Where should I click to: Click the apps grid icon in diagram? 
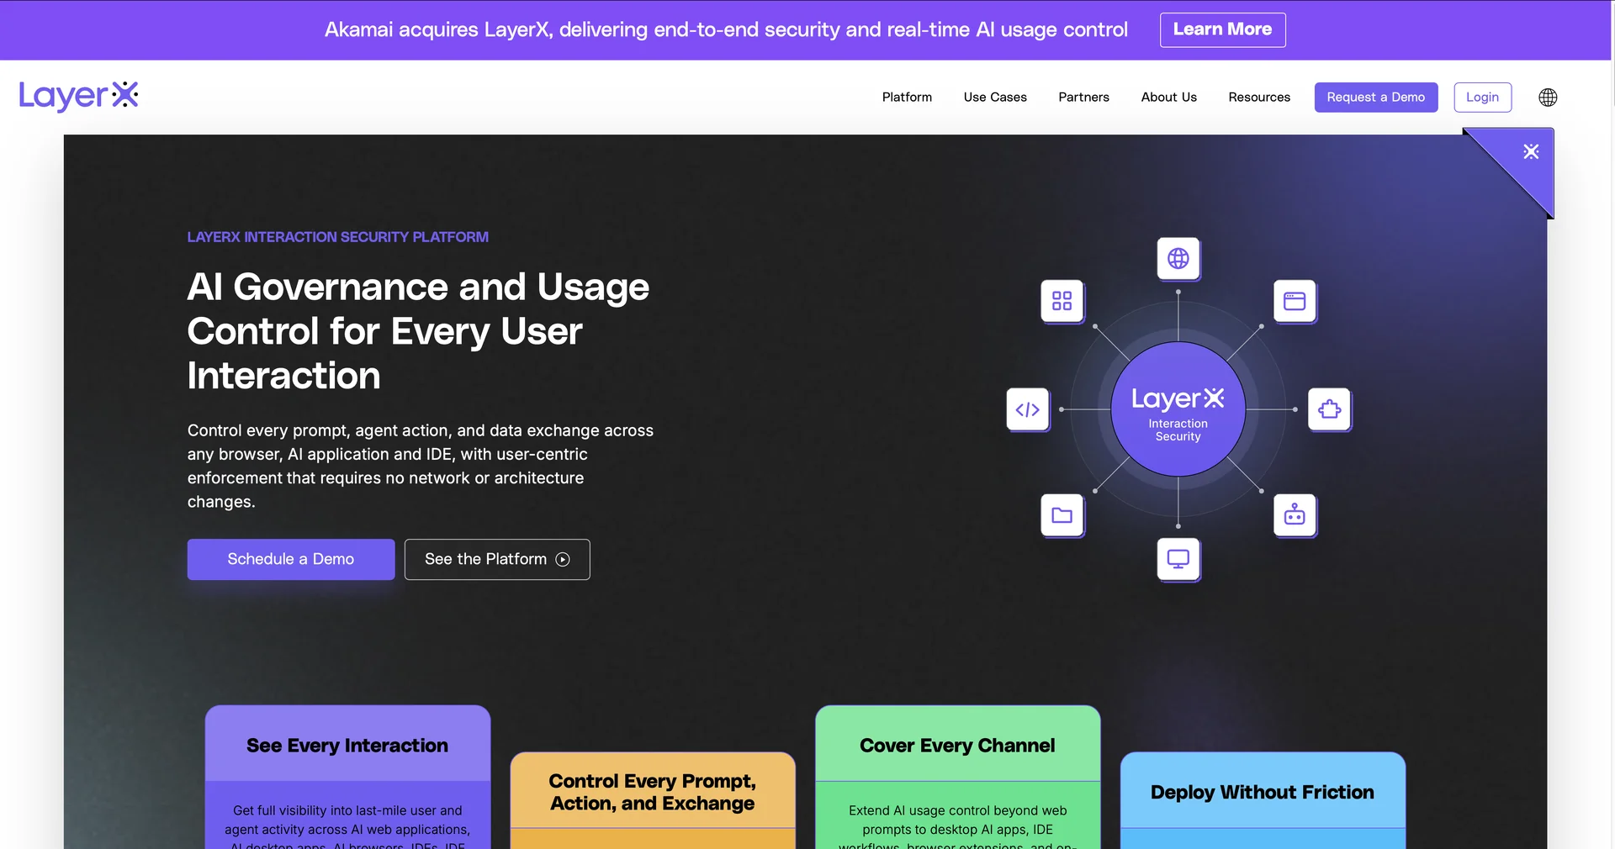[x=1062, y=301]
